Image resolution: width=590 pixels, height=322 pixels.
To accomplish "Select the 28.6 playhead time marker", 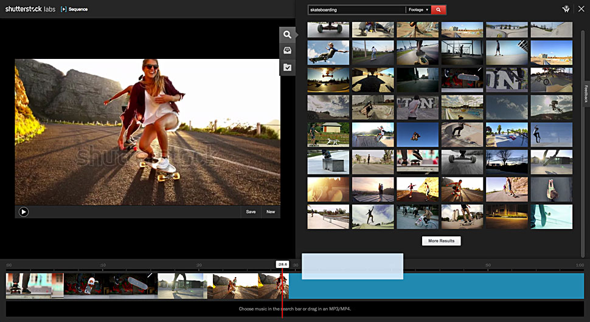I will click(x=282, y=264).
